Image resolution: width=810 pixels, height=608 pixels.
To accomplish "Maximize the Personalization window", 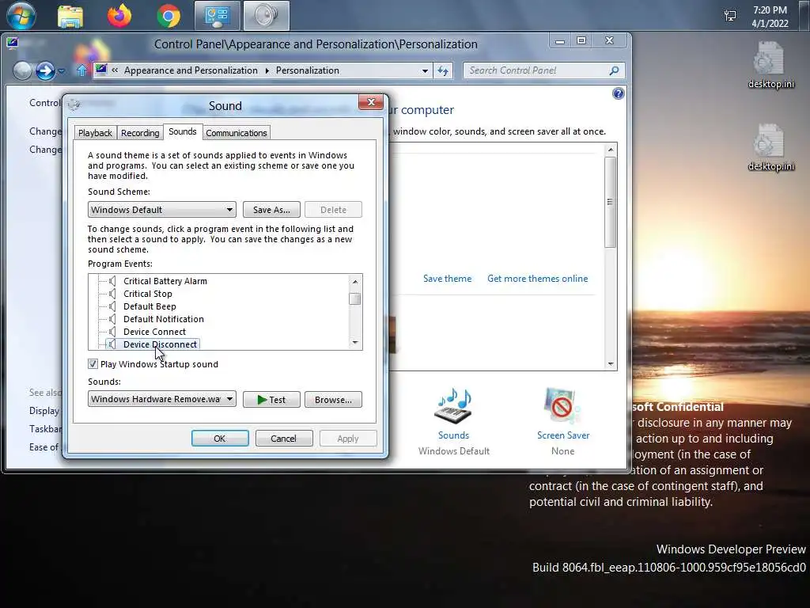I will pos(581,41).
